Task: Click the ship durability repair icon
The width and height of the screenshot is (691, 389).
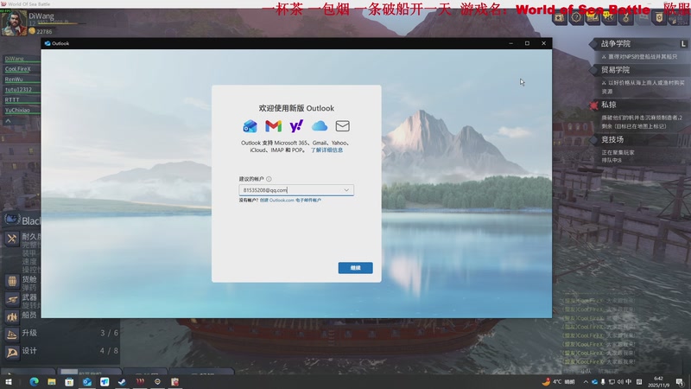Action: [x=12, y=239]
